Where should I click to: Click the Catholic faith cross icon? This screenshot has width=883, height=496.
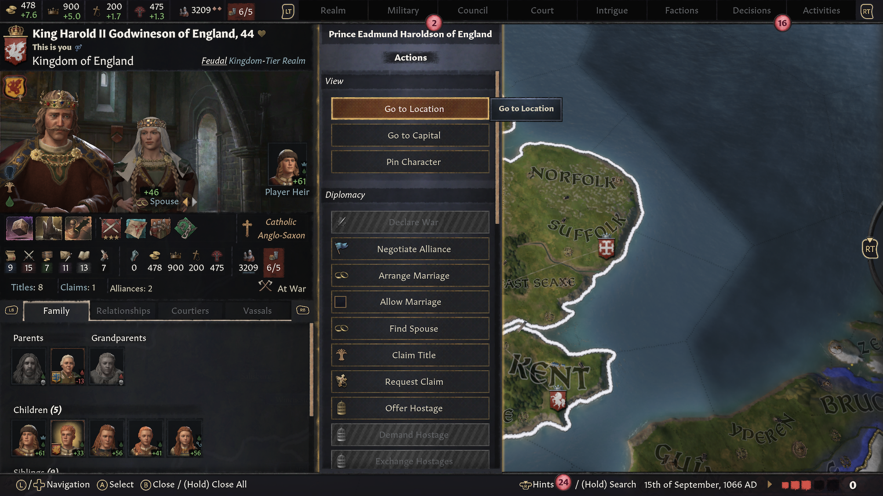click(x=247, y=228)
